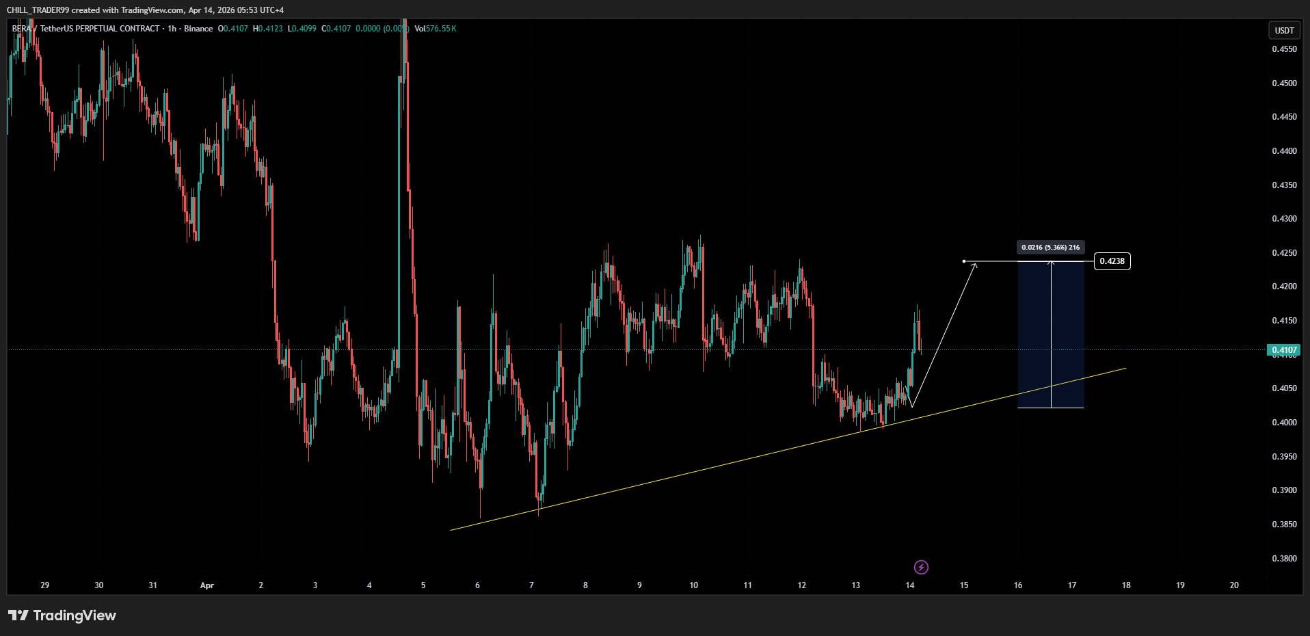
Task: Click the 12 date on time axis
Action: [801, 585]
